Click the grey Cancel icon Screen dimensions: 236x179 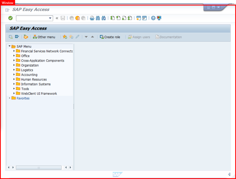click(x=83, y=18)
